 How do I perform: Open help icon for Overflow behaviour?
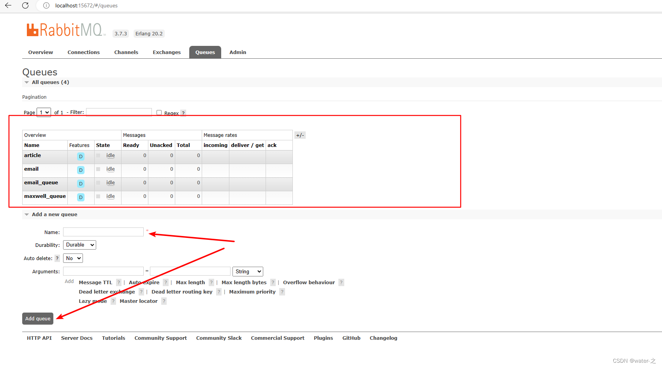341,283
